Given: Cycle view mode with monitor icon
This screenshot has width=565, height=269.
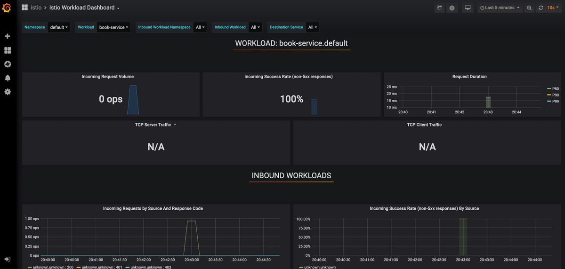Looking at the screenshot, I should click(x=468, y=8).
